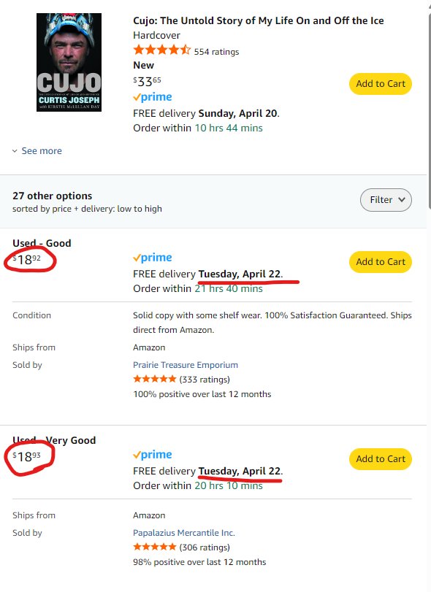This screenshot has width=431, height=592.
Task: Click the star rating for the Cujo book
Action: click(162, 50)
